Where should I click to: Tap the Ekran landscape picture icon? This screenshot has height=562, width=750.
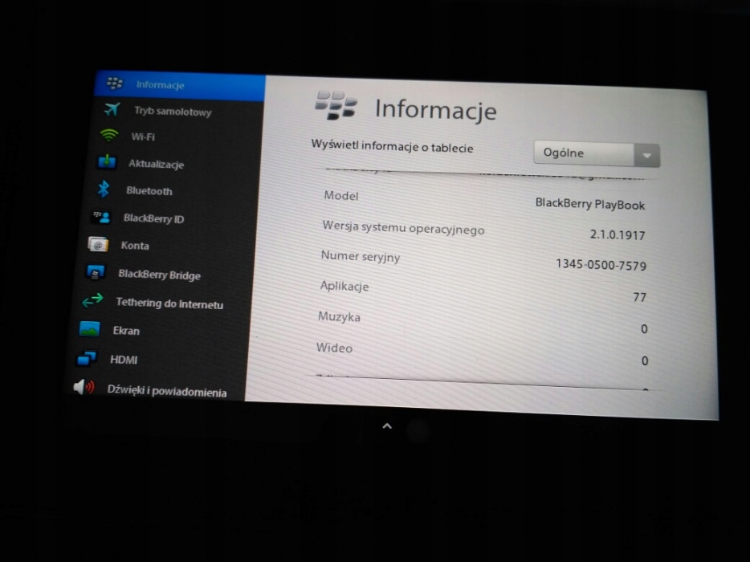pyautogui.click(x=89, y=329)
